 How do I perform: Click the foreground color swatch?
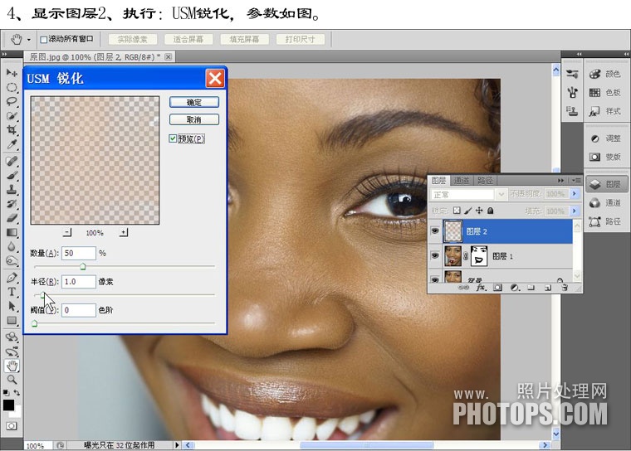point(8,405)
